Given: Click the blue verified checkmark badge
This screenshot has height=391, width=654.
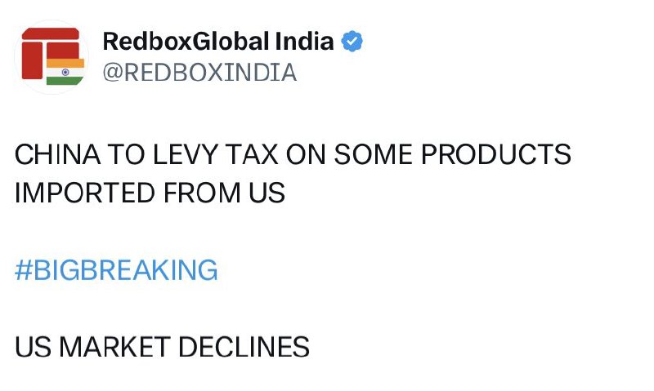Looking at the screenshot, I should [352, 42].
